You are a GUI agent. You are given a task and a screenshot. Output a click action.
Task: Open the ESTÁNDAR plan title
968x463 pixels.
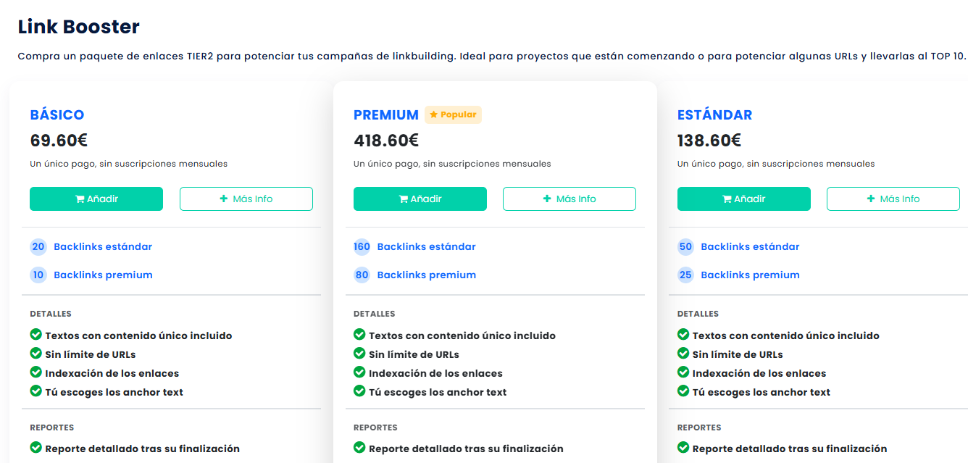[x=714, y=114]
